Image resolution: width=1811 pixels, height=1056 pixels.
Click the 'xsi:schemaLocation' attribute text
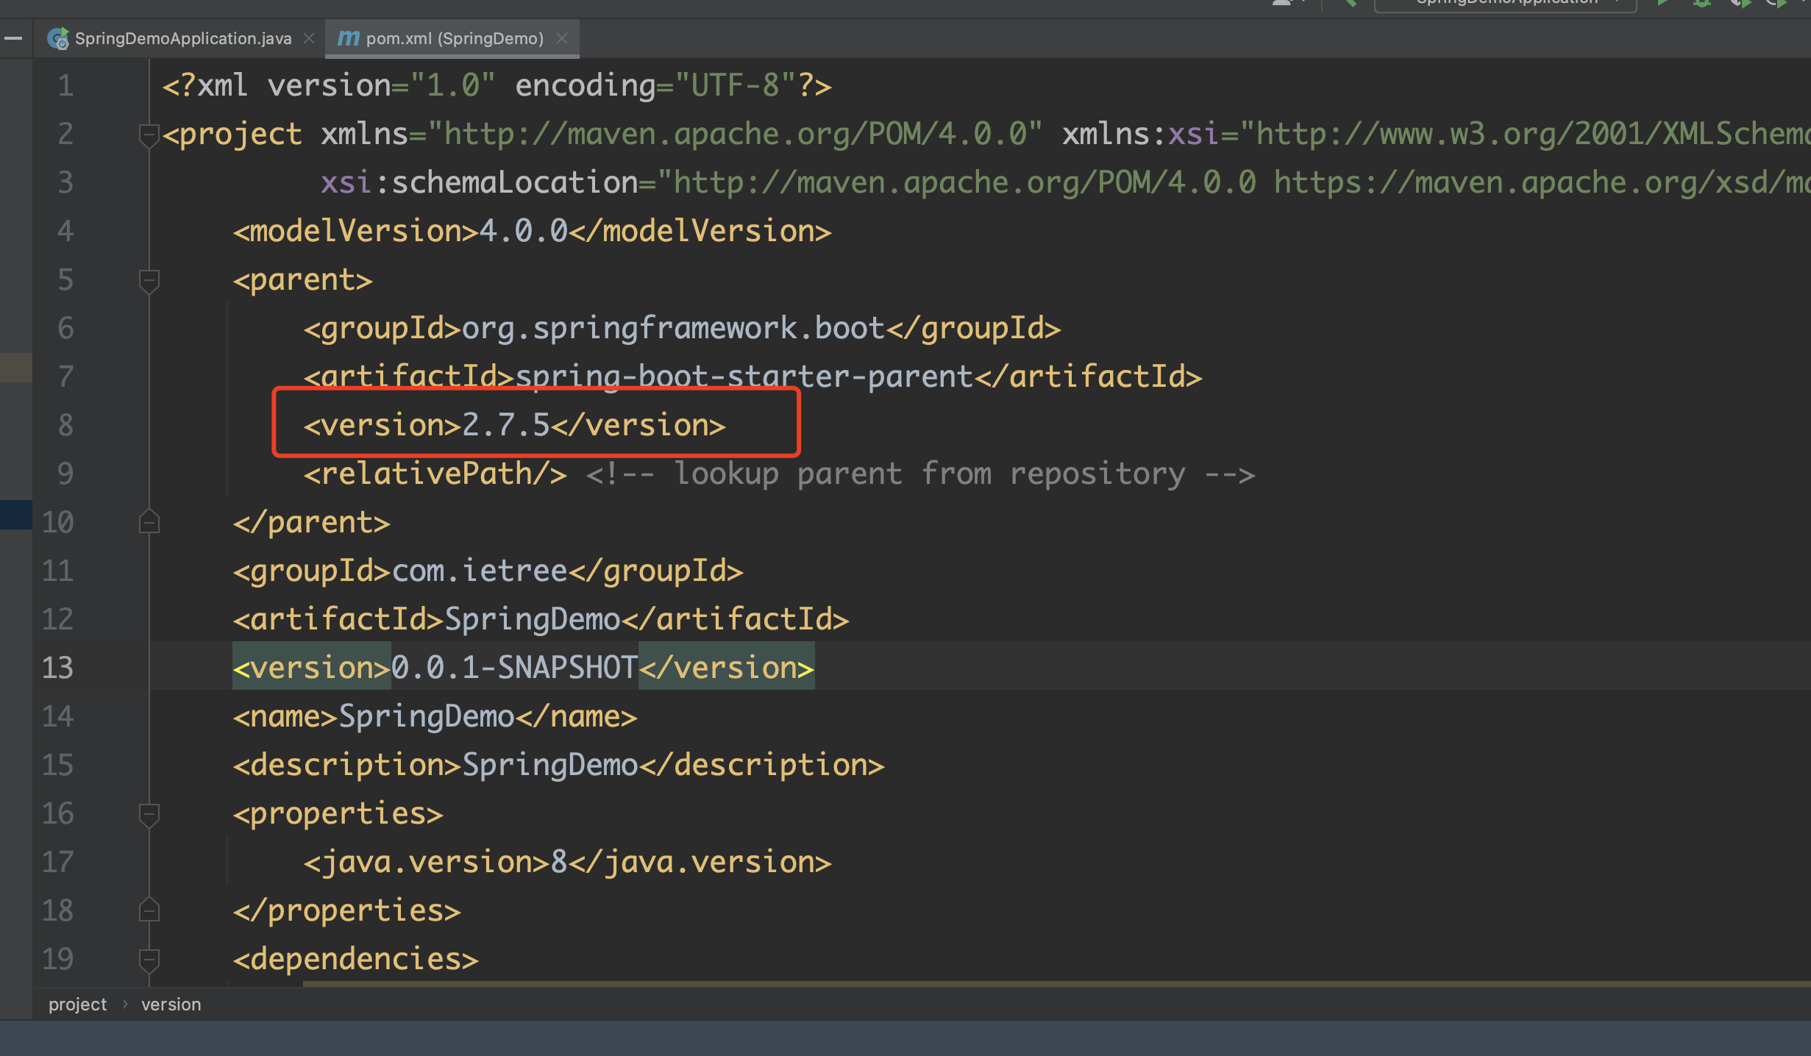point(479,183)
